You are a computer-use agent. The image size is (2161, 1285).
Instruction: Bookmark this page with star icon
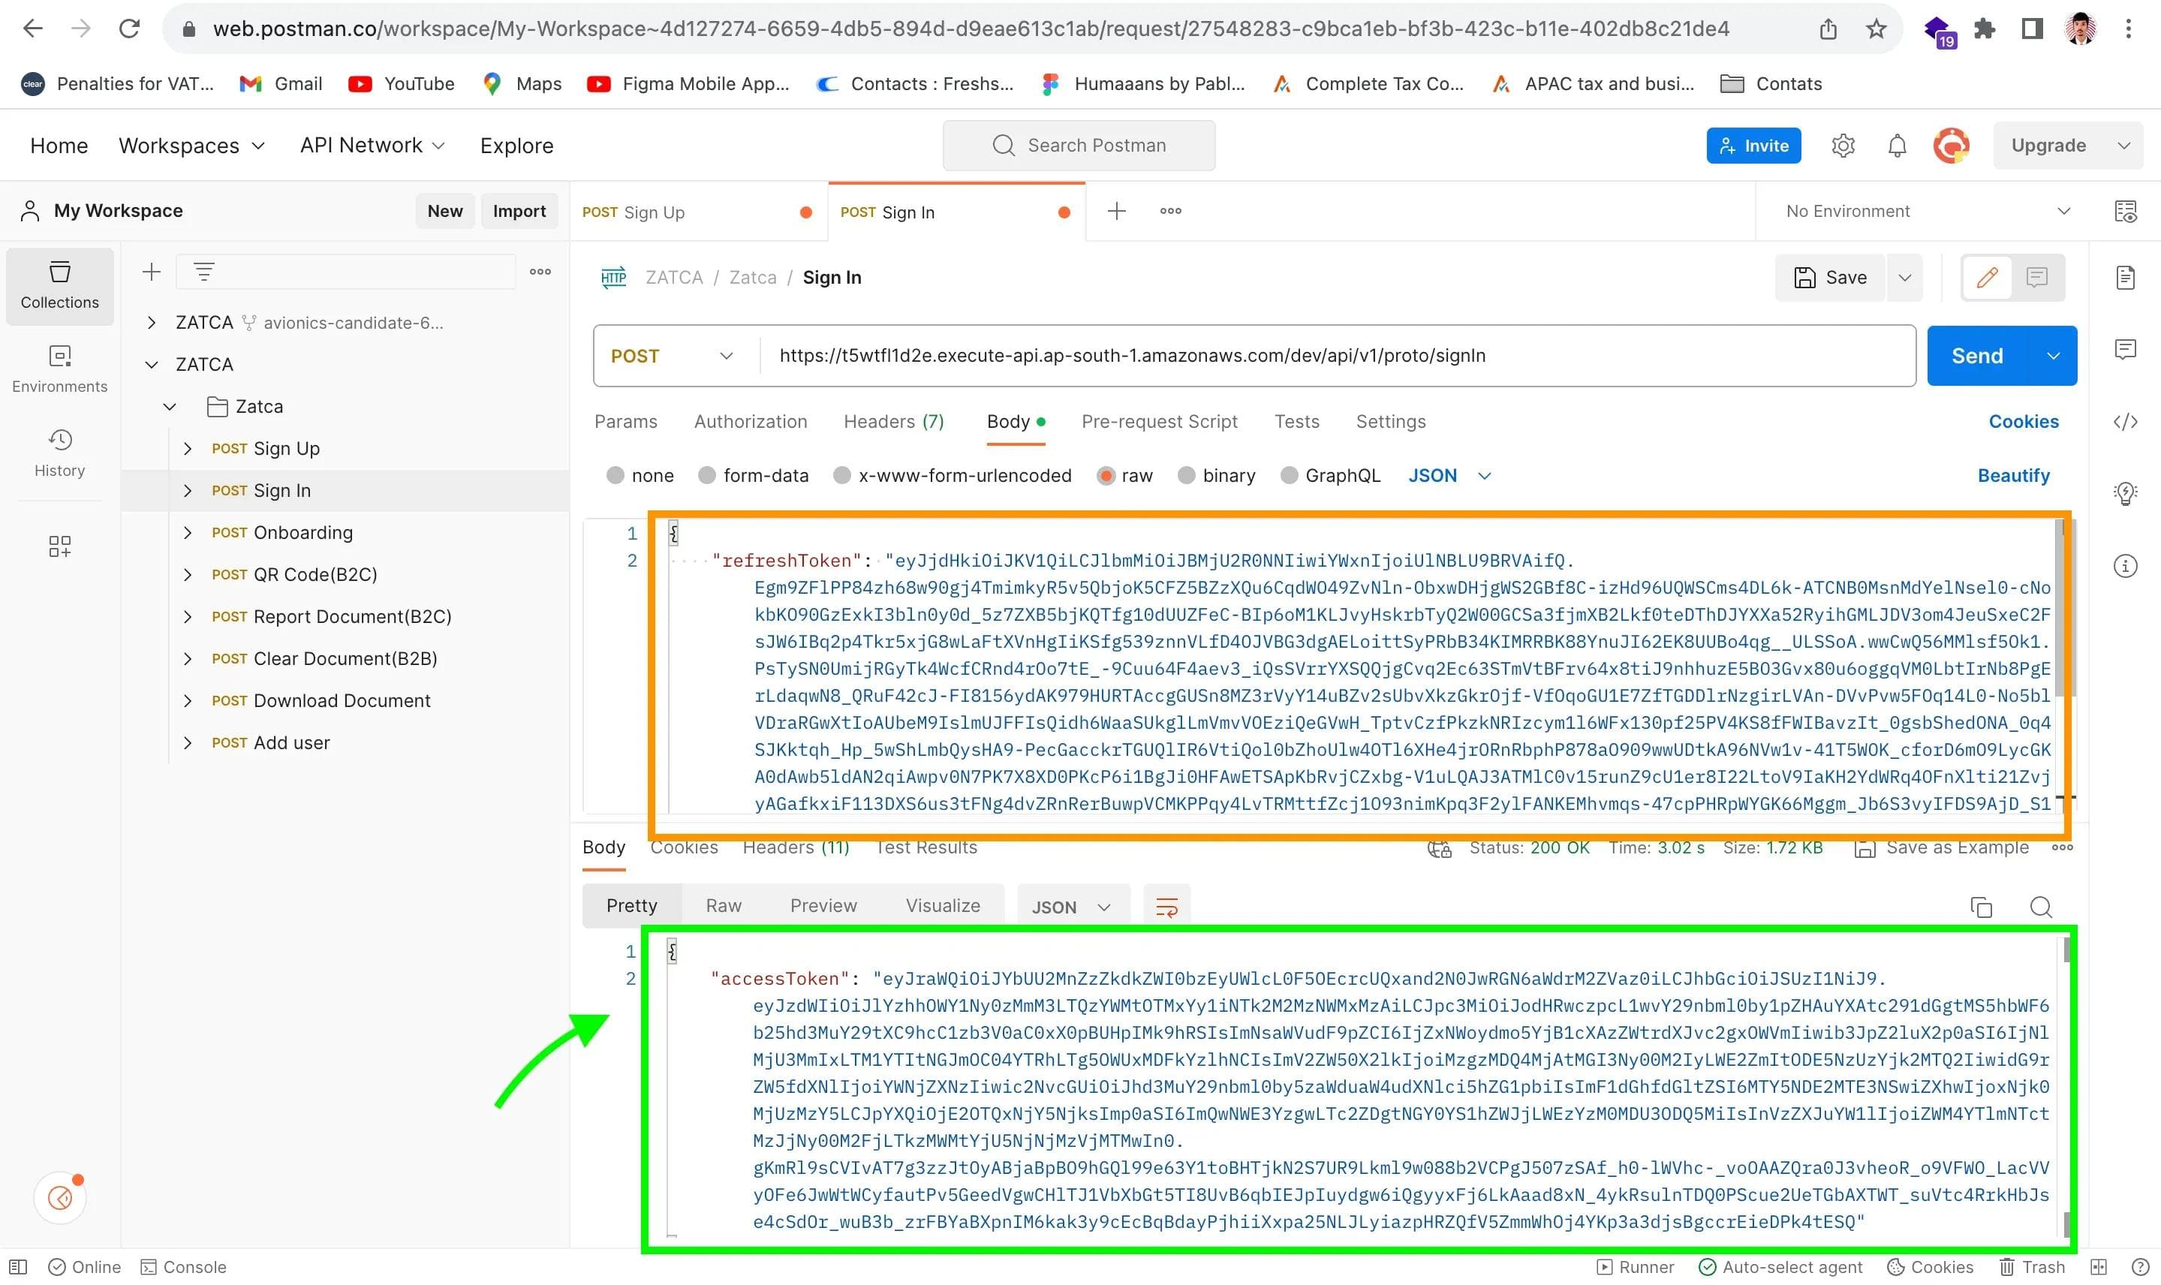pos(1875,29)
